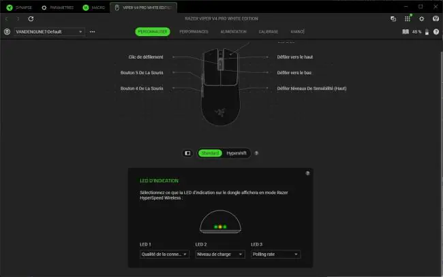Open the settings gear in top bar

pos(421,18)
